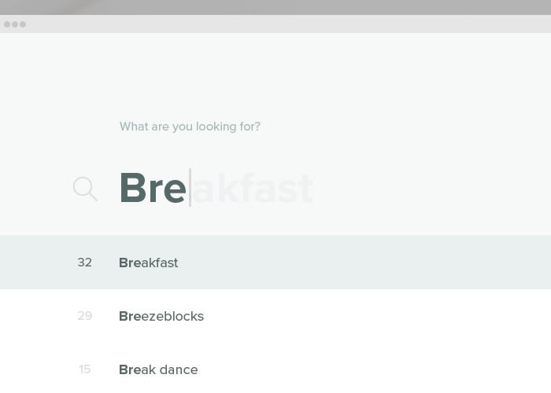Click the 15 count beside Break dance
Image resolution: width=551 pixels, height=393 pixels.
[85, 369]
